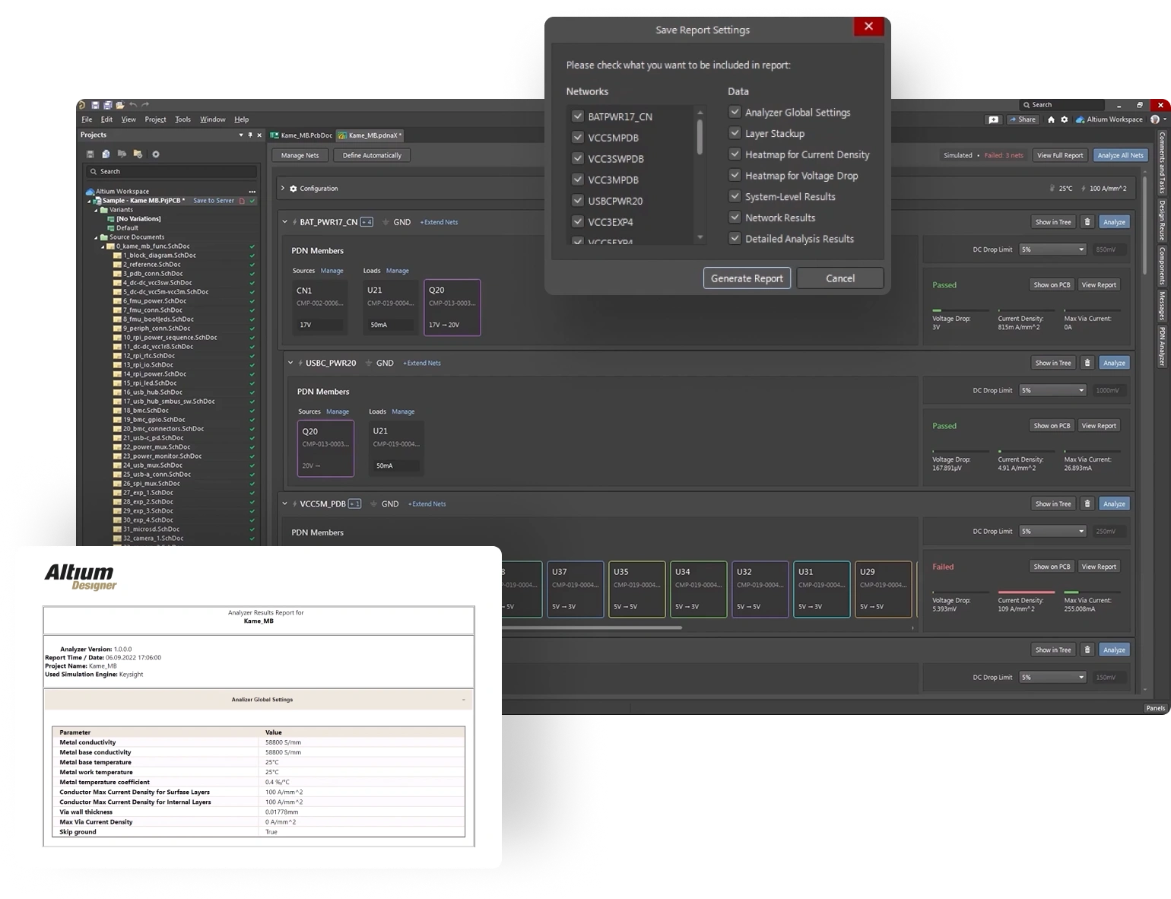
Task: Open the settings gear beside Altium Workspace
Action: point(1064,119)
